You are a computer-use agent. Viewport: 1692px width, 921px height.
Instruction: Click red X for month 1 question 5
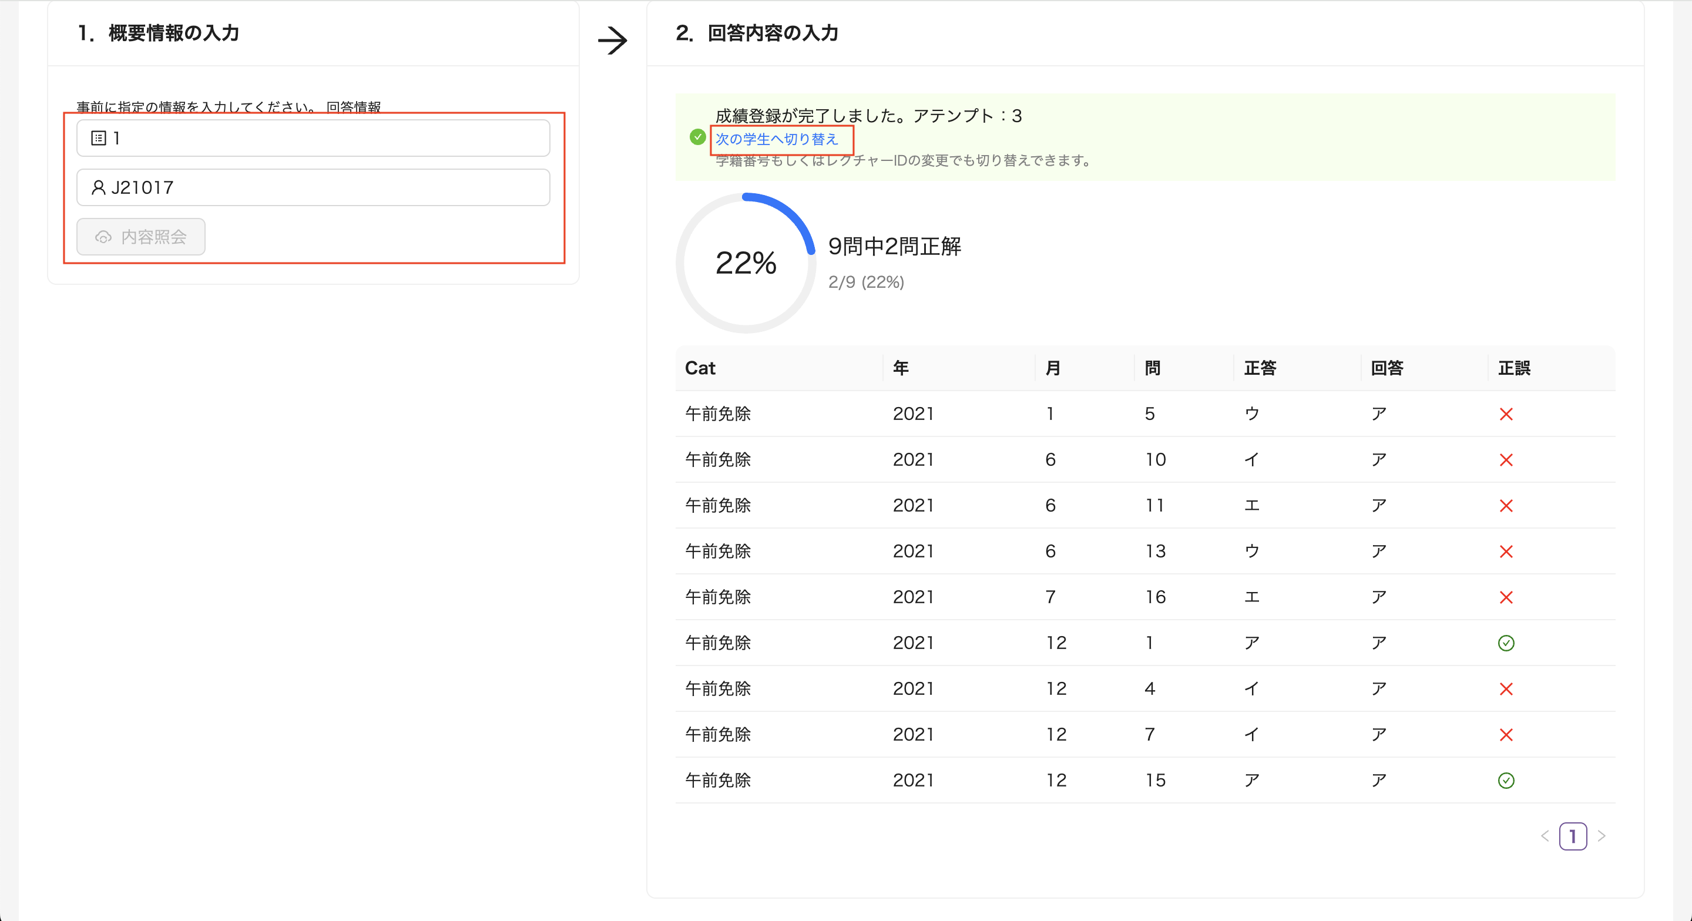click(1505, 414)
